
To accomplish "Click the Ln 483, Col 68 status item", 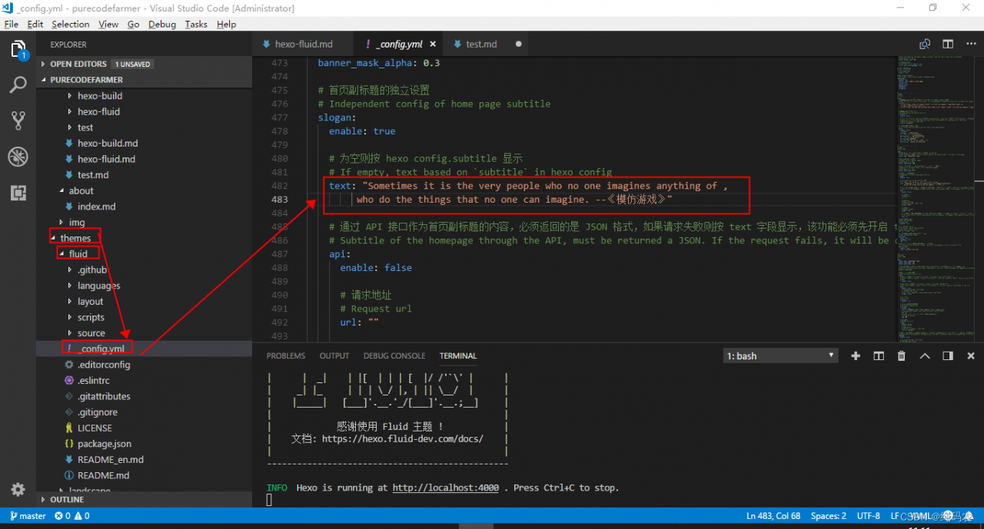I will pos(773,516).
